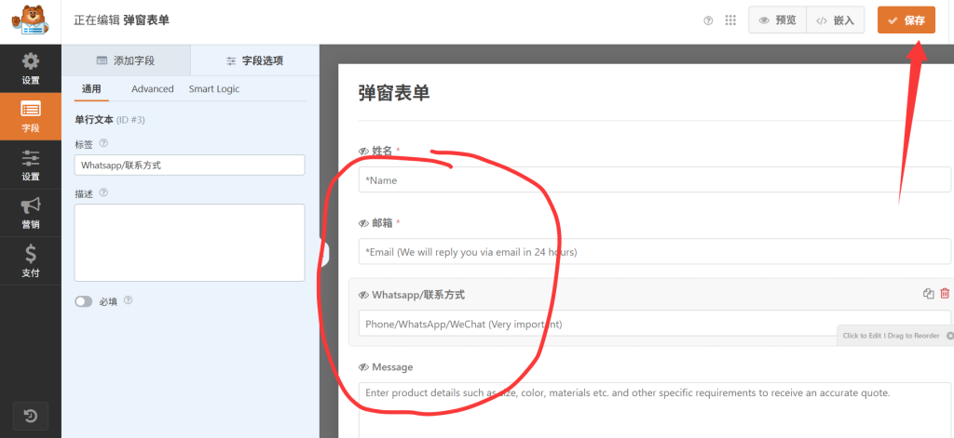Click the orange 保存 button
Screen dimensions: 954x438
point(906,20)
